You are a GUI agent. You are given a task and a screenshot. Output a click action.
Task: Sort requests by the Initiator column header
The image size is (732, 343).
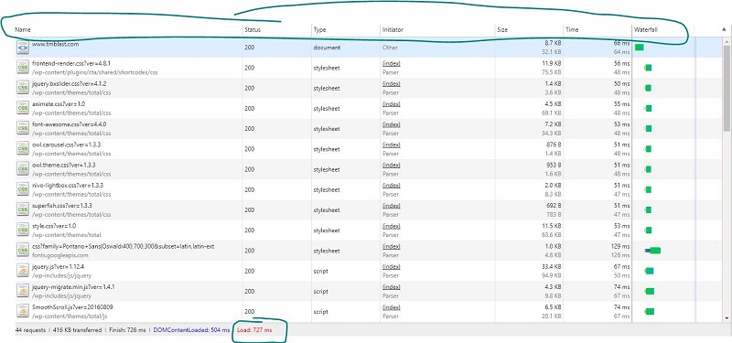(393, 29)
